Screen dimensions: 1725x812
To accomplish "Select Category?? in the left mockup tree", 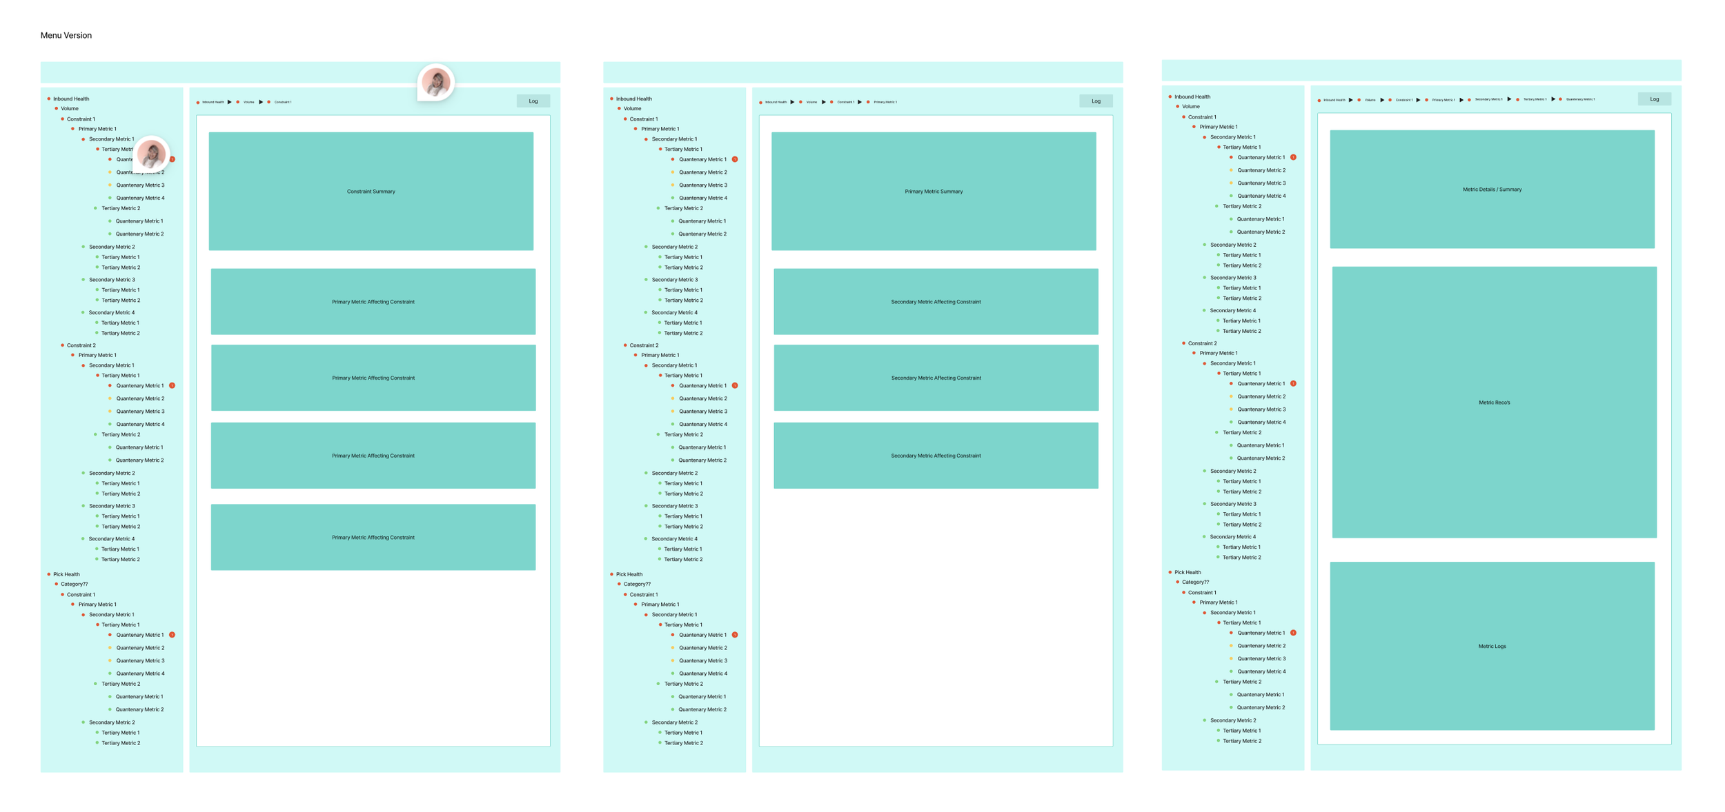I will click(74, 584).
